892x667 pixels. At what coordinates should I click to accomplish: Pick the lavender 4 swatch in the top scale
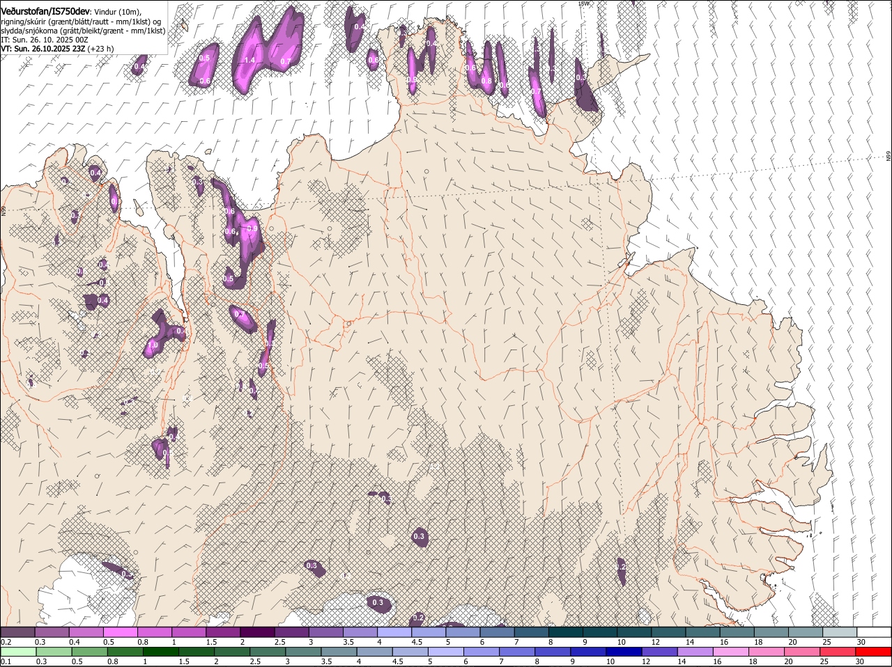coord(394,631)
